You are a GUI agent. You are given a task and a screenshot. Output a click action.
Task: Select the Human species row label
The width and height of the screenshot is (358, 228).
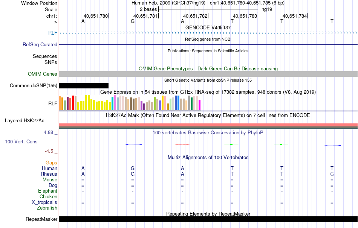49,168
